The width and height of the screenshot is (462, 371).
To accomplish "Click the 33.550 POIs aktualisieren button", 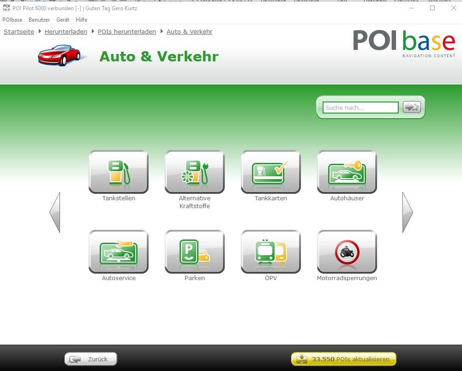I will coord(344,359).
